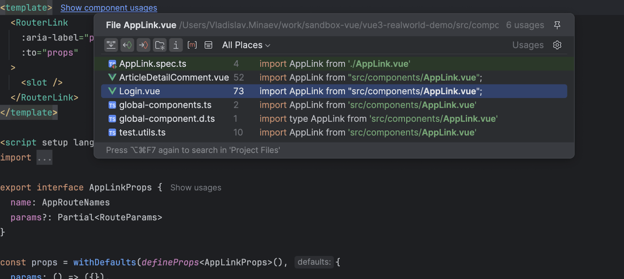Click Show component usages link

click(x=109, y=8)
